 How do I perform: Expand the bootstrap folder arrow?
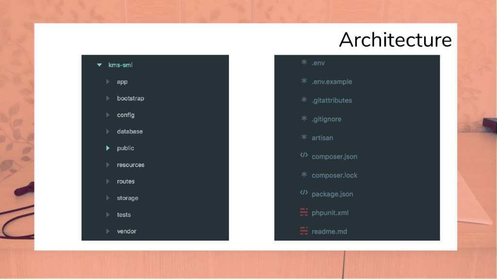click(x=108, y=98)
